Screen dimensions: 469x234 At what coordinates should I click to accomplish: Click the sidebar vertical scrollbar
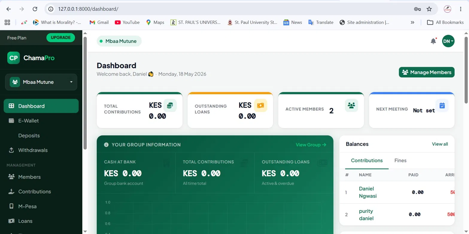click(x=85, y=93)
